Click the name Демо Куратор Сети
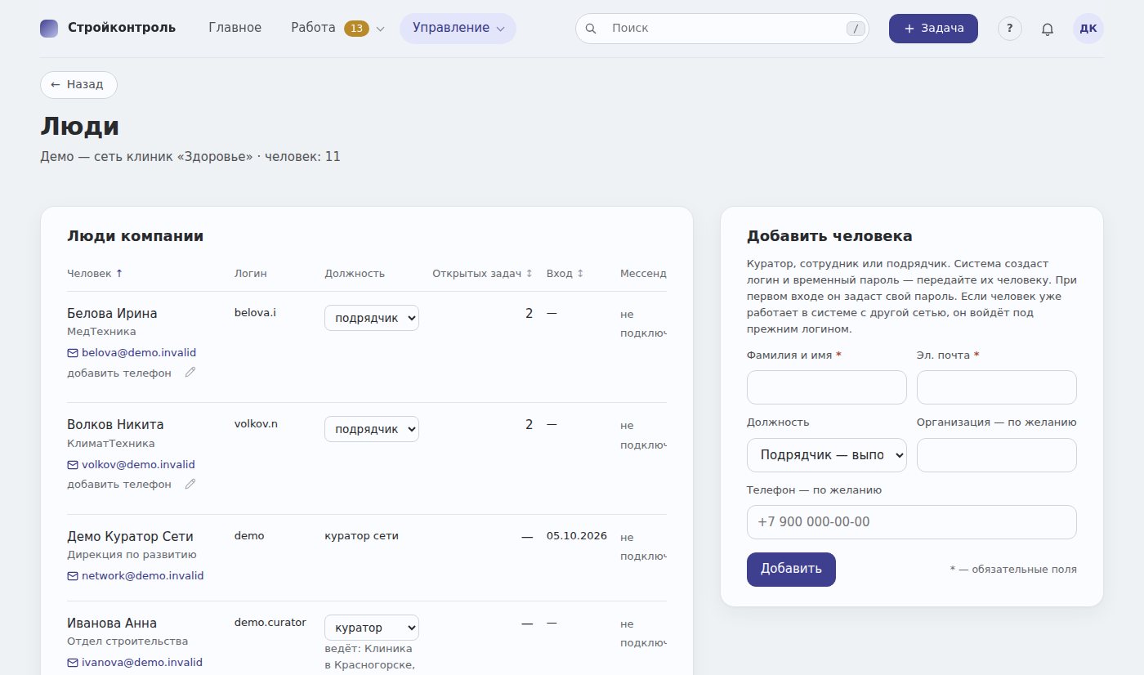The image size is (1144, 675). [x=130, y=537]
